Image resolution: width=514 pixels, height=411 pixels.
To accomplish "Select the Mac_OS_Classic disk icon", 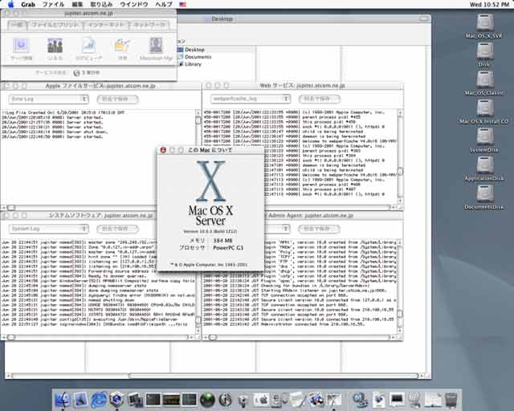I will [484, 80].
